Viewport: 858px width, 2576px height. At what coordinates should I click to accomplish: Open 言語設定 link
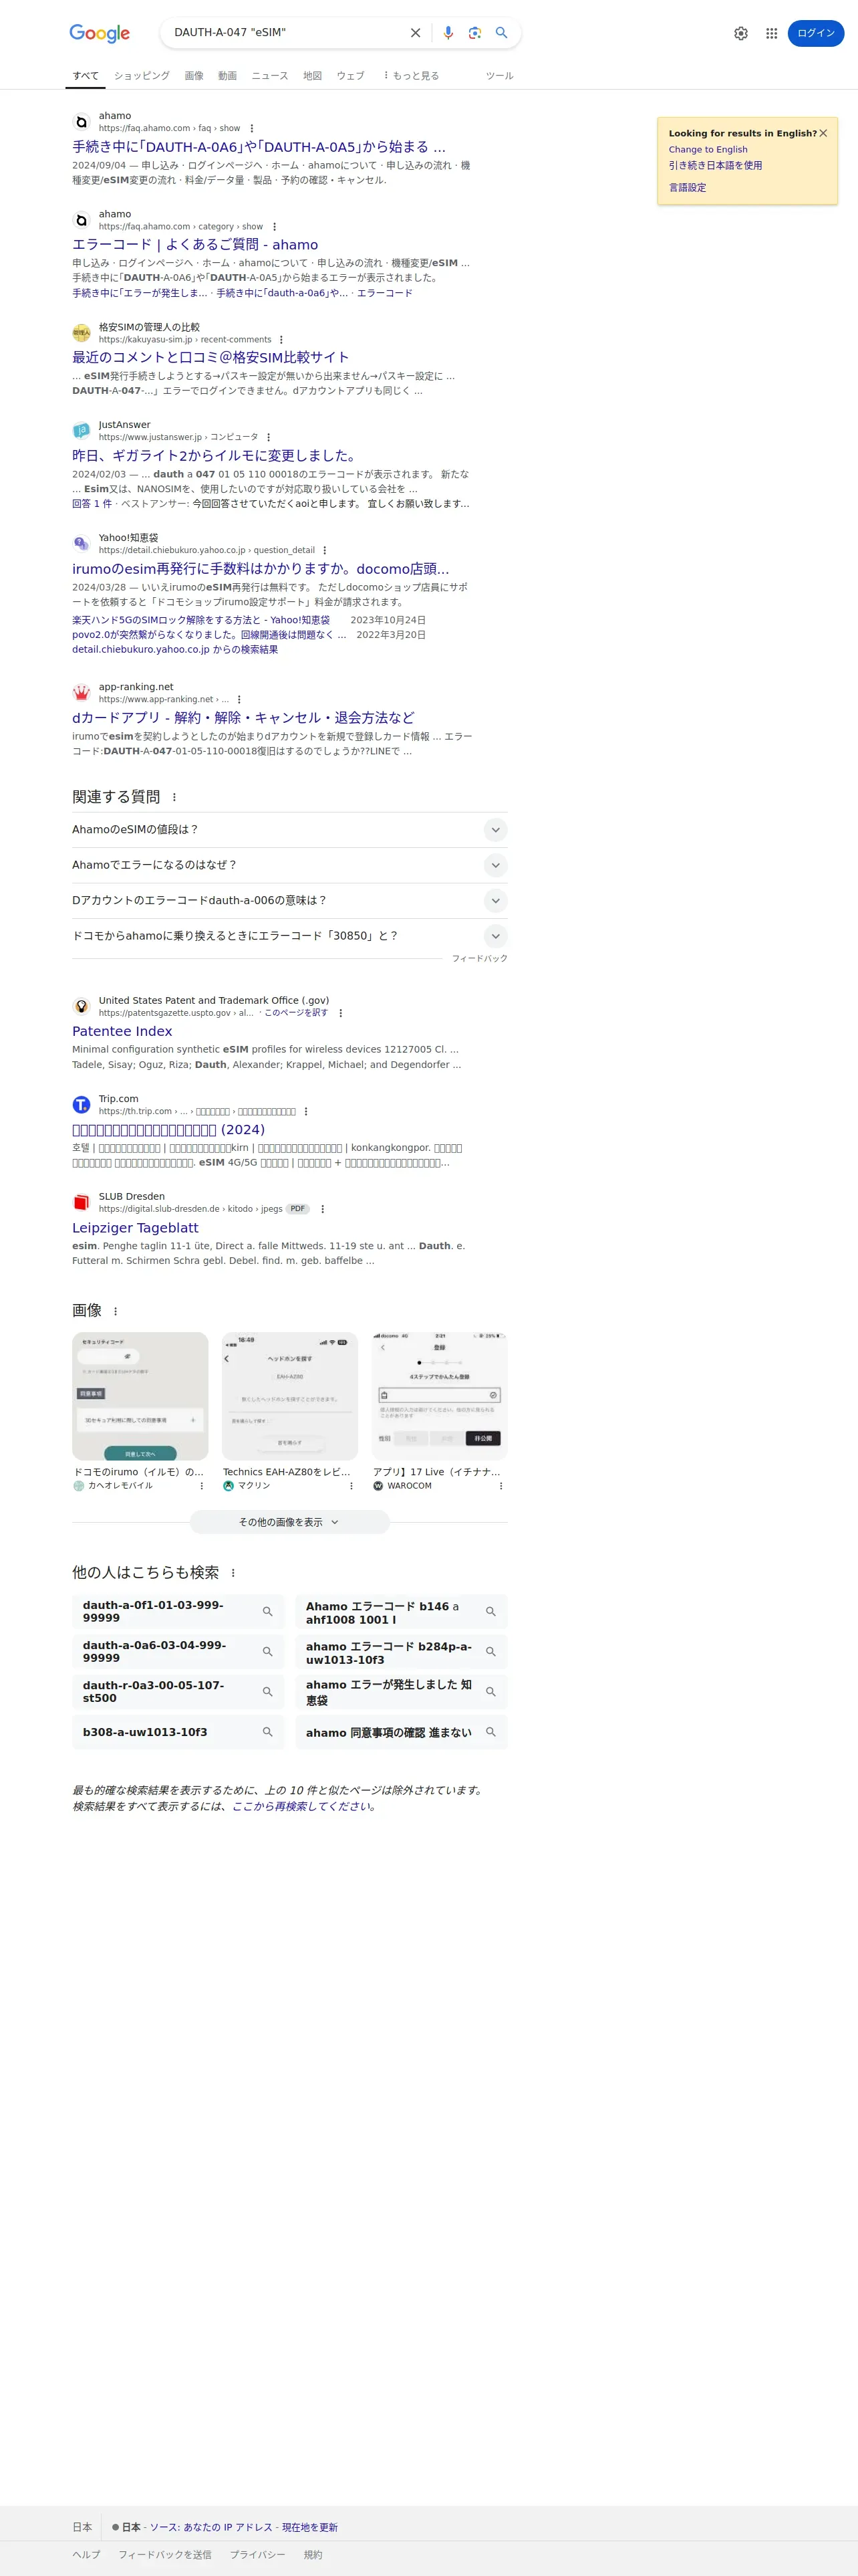coord(687,188)
